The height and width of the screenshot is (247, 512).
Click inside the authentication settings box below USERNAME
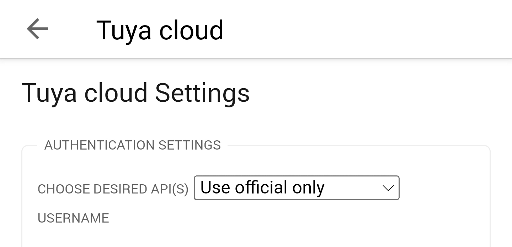[x=249, y=236]
